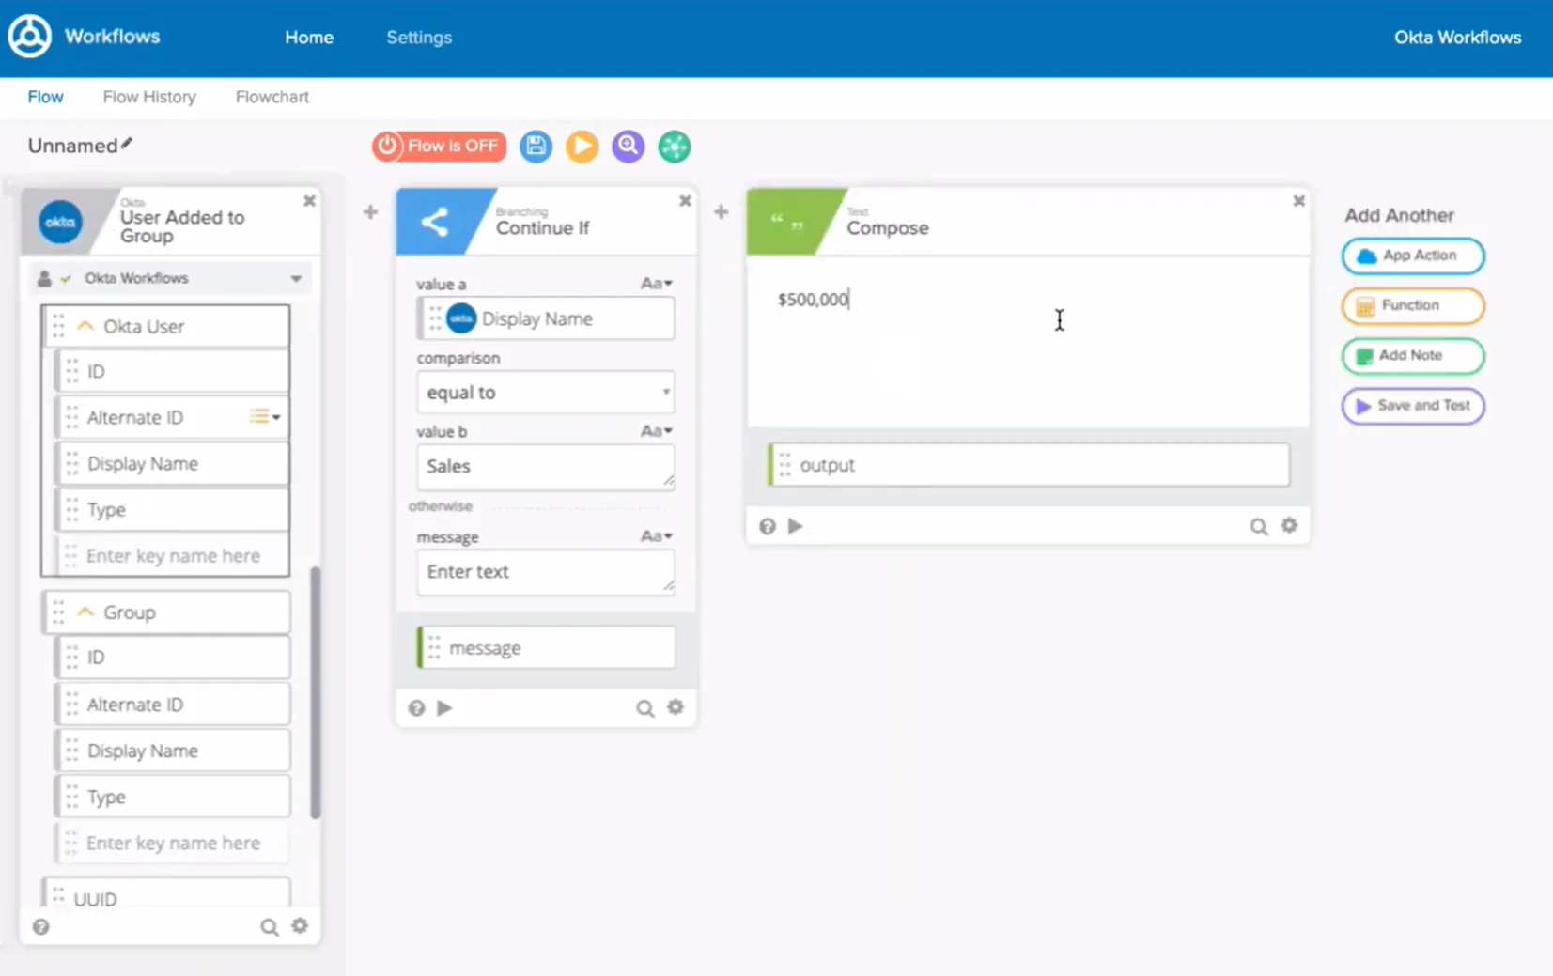
Task: Open the value b type dropdown
Action: pos(656,430)
